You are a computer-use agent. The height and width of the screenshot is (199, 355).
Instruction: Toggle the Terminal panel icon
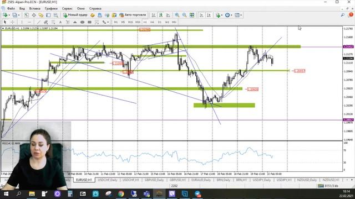pos(48,15)
